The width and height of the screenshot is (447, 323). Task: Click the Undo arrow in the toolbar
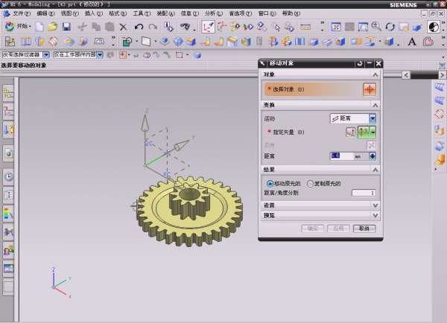point(139,27)
